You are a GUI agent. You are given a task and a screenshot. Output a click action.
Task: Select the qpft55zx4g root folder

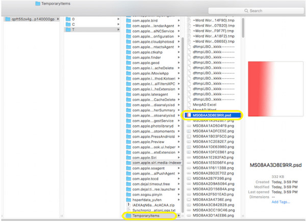tap(31, 19)
